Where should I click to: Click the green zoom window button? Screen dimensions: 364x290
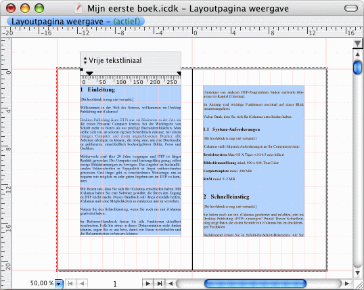pos(39,8)
